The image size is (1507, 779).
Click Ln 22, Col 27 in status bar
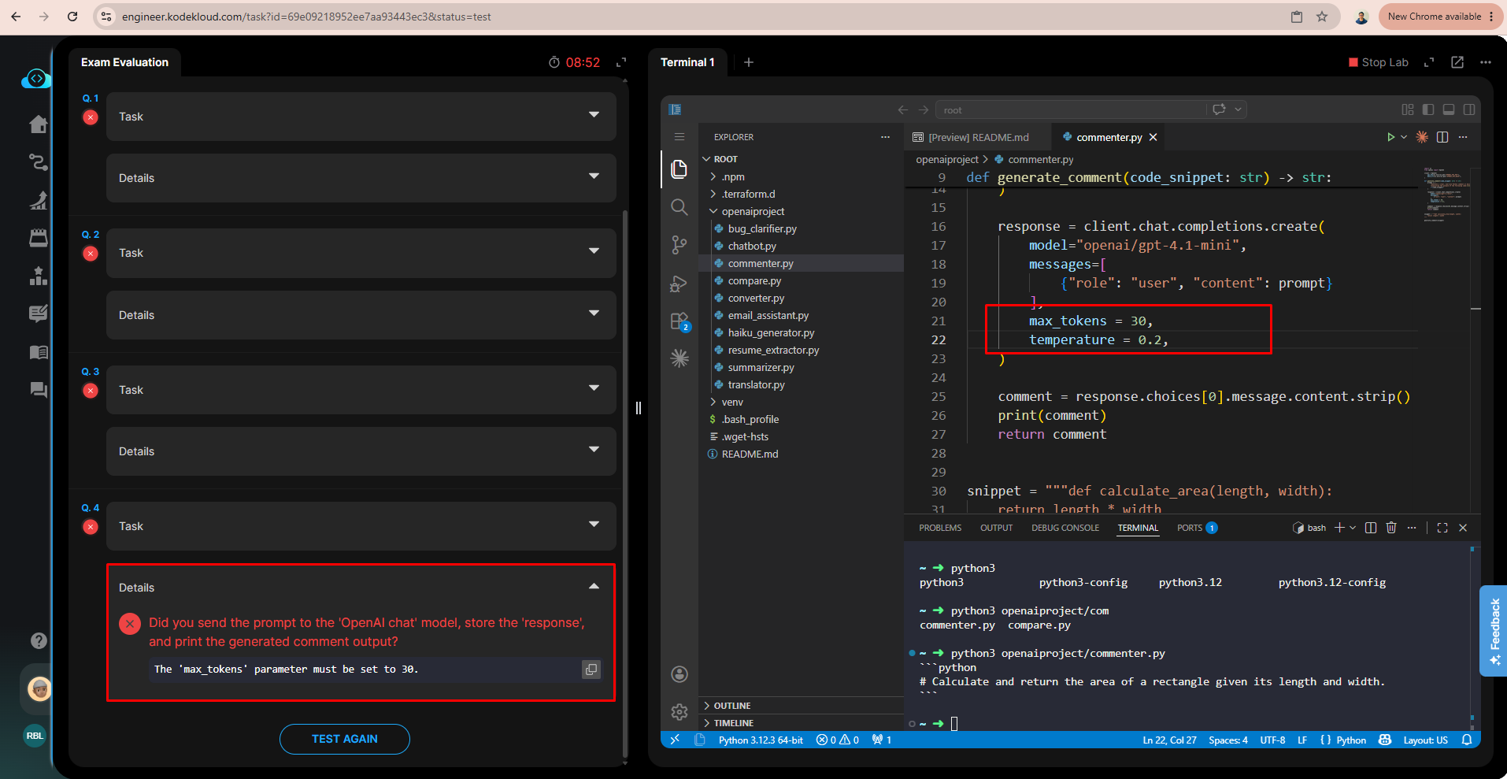coord(1169,740)
